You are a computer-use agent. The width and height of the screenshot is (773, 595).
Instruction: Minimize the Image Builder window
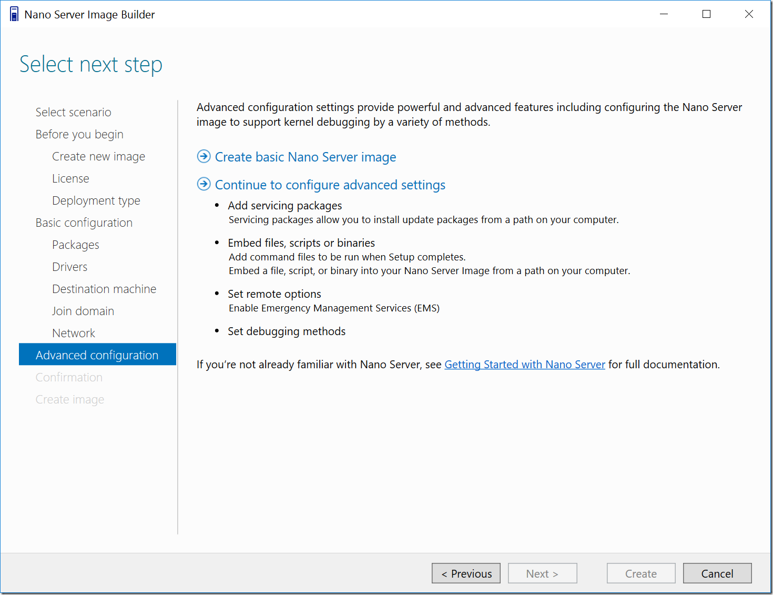pyautogui.click(x=664, y=14)
